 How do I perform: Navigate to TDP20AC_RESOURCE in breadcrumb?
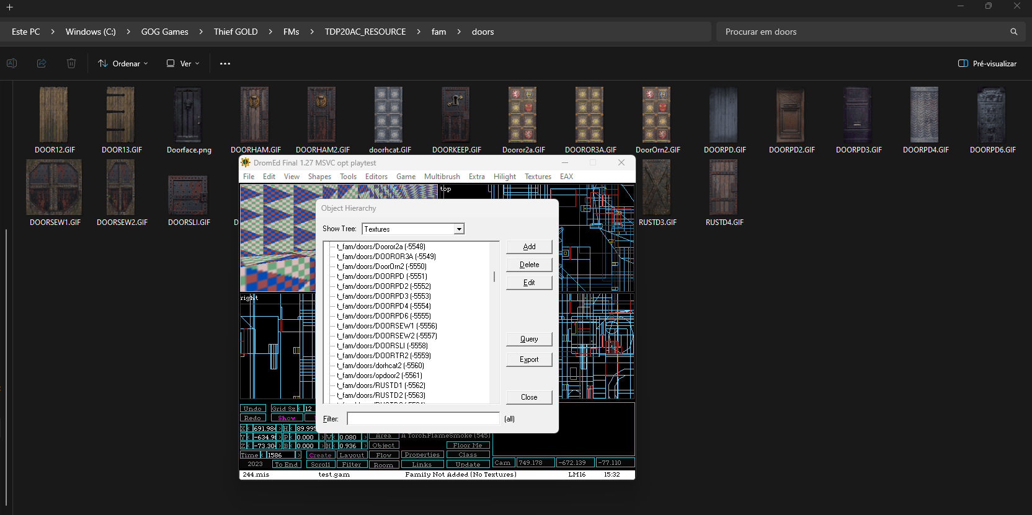tap(365, 32)
